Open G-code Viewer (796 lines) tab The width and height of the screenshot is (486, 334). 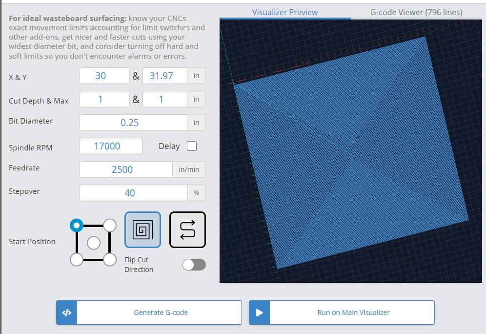(416, 12)
